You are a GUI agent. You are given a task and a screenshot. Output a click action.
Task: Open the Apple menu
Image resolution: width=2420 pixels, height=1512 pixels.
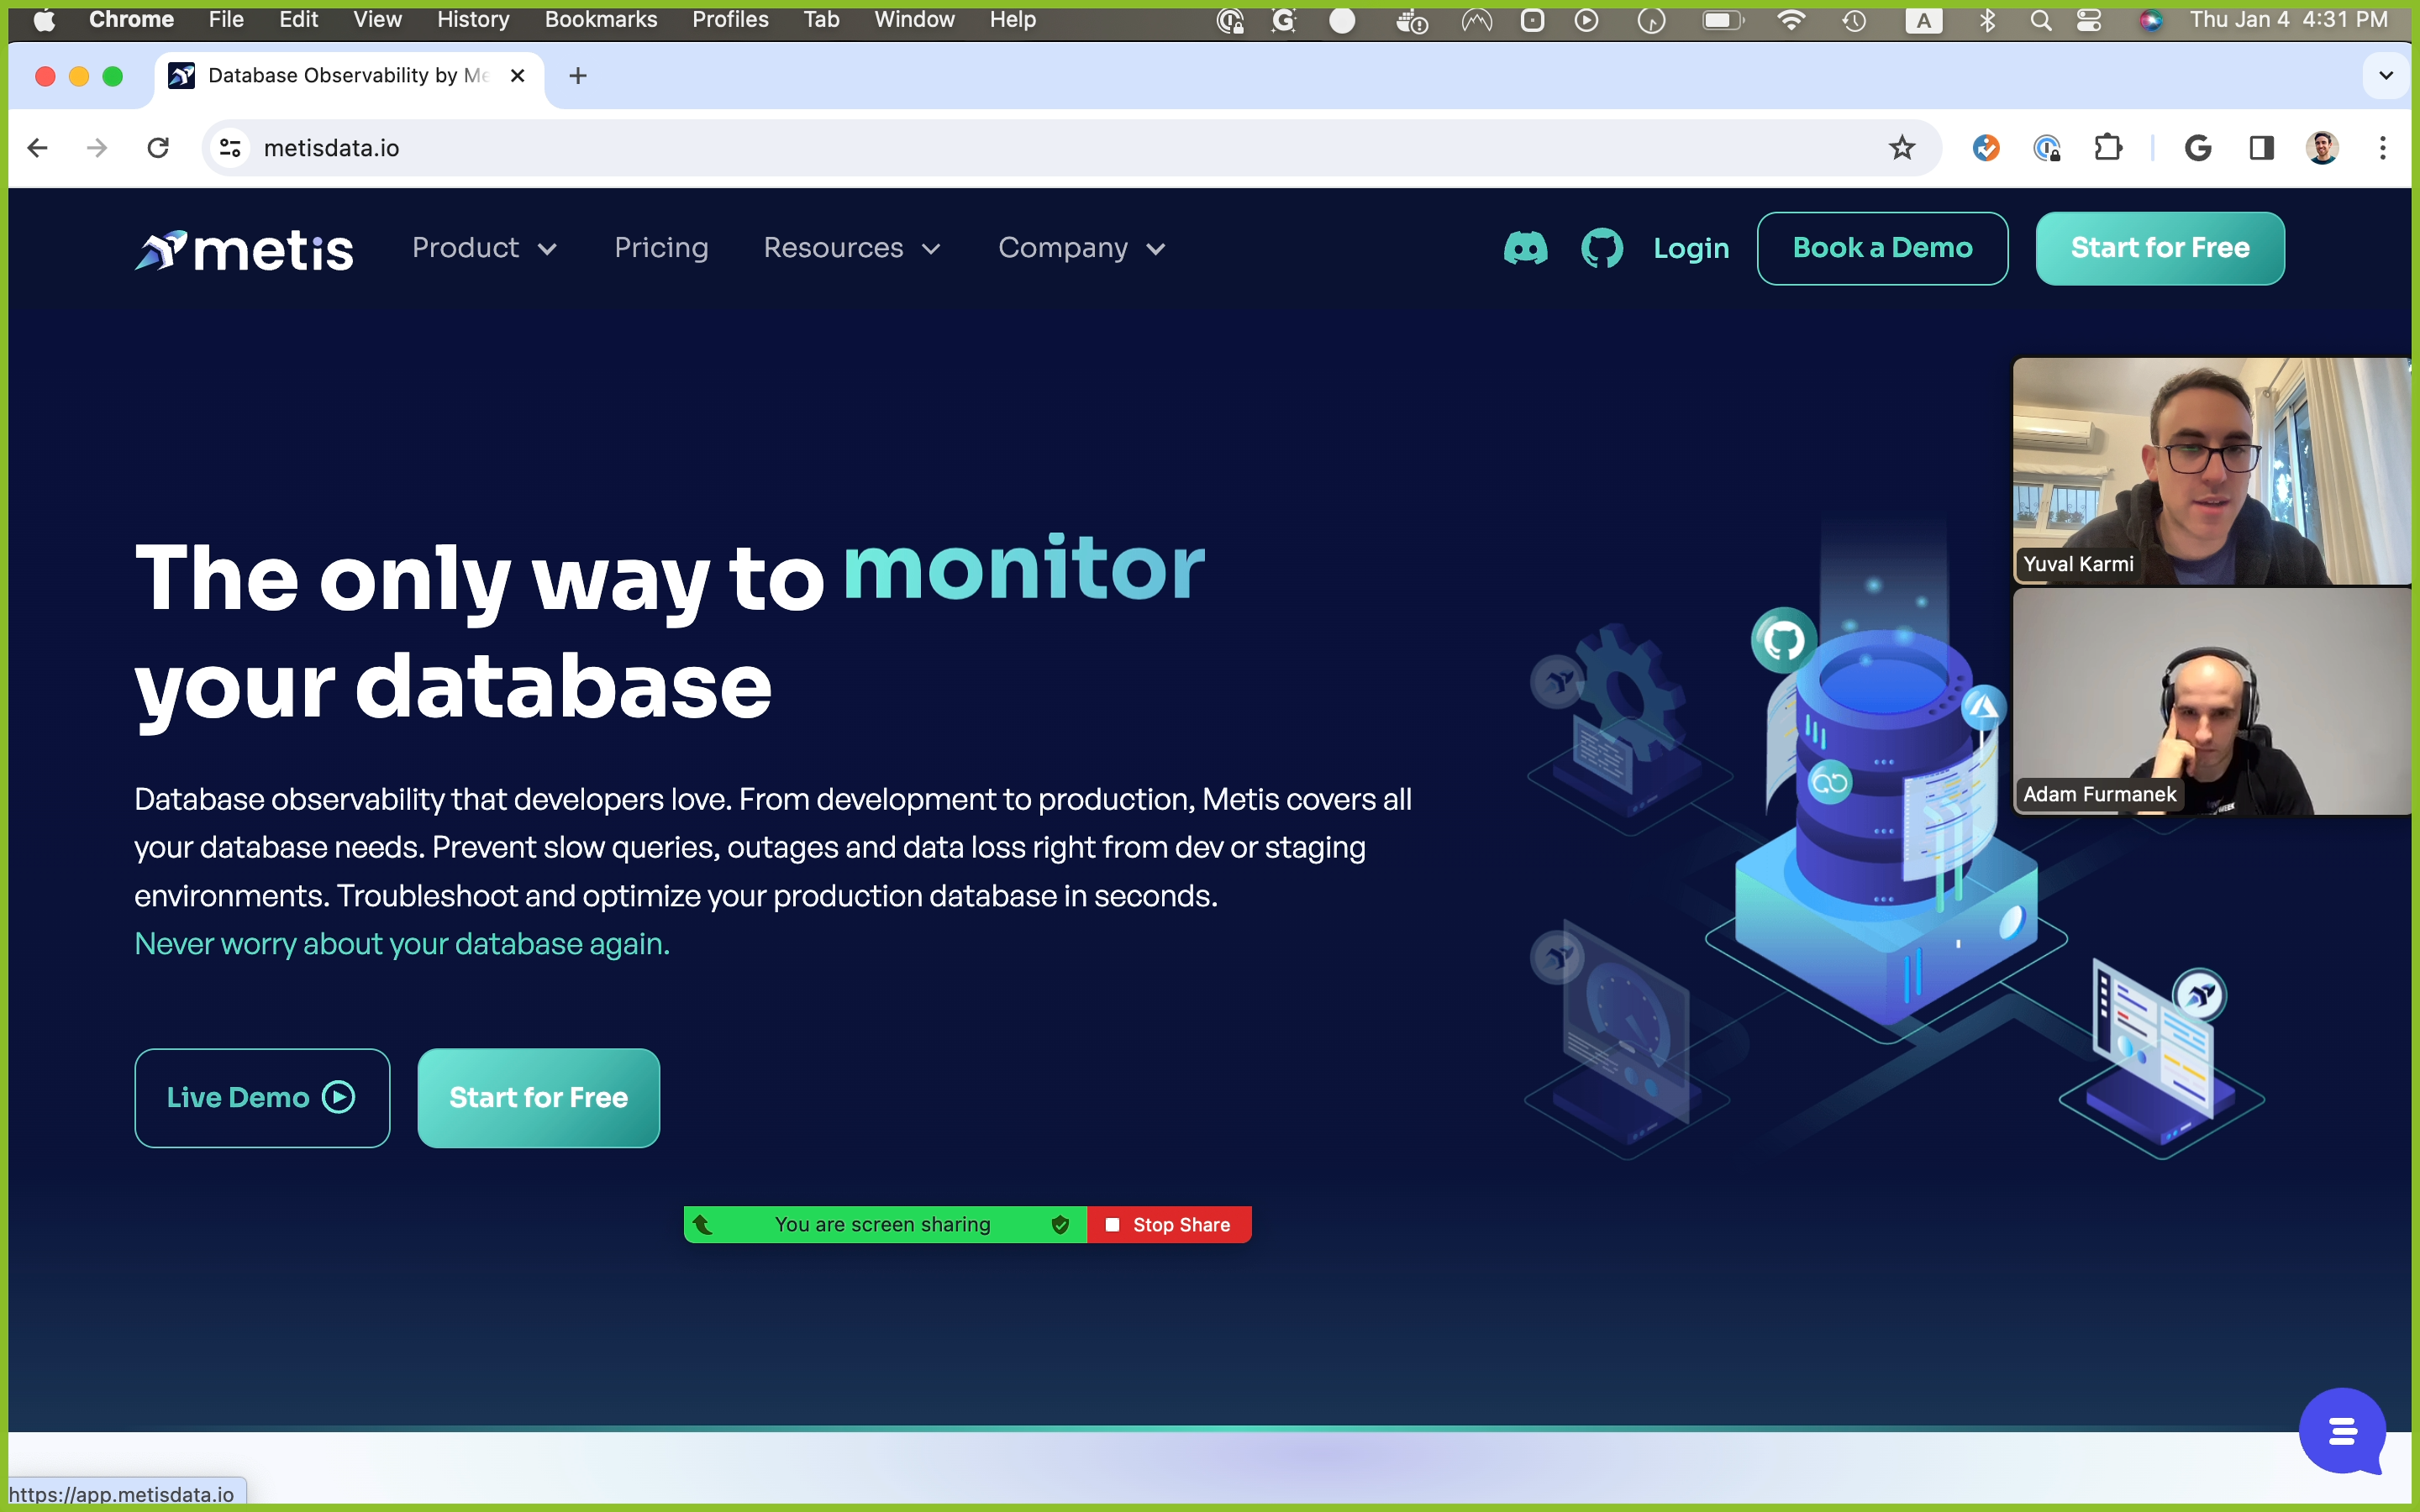pos(44,20)
